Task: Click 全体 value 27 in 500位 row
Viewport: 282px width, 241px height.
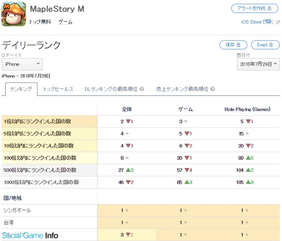Action: [121, 170]
